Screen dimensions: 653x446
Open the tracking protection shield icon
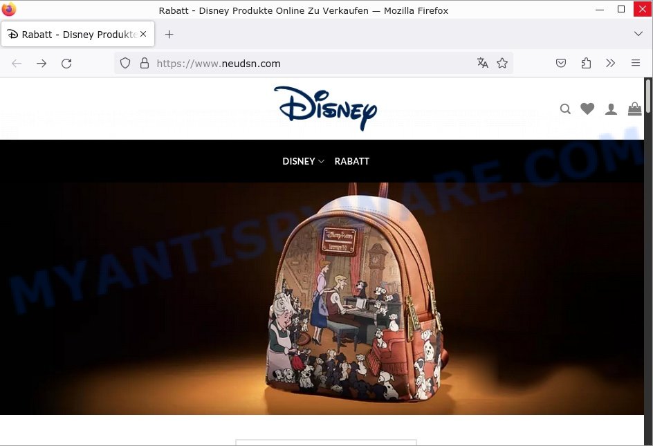click(x=125, y=64)
